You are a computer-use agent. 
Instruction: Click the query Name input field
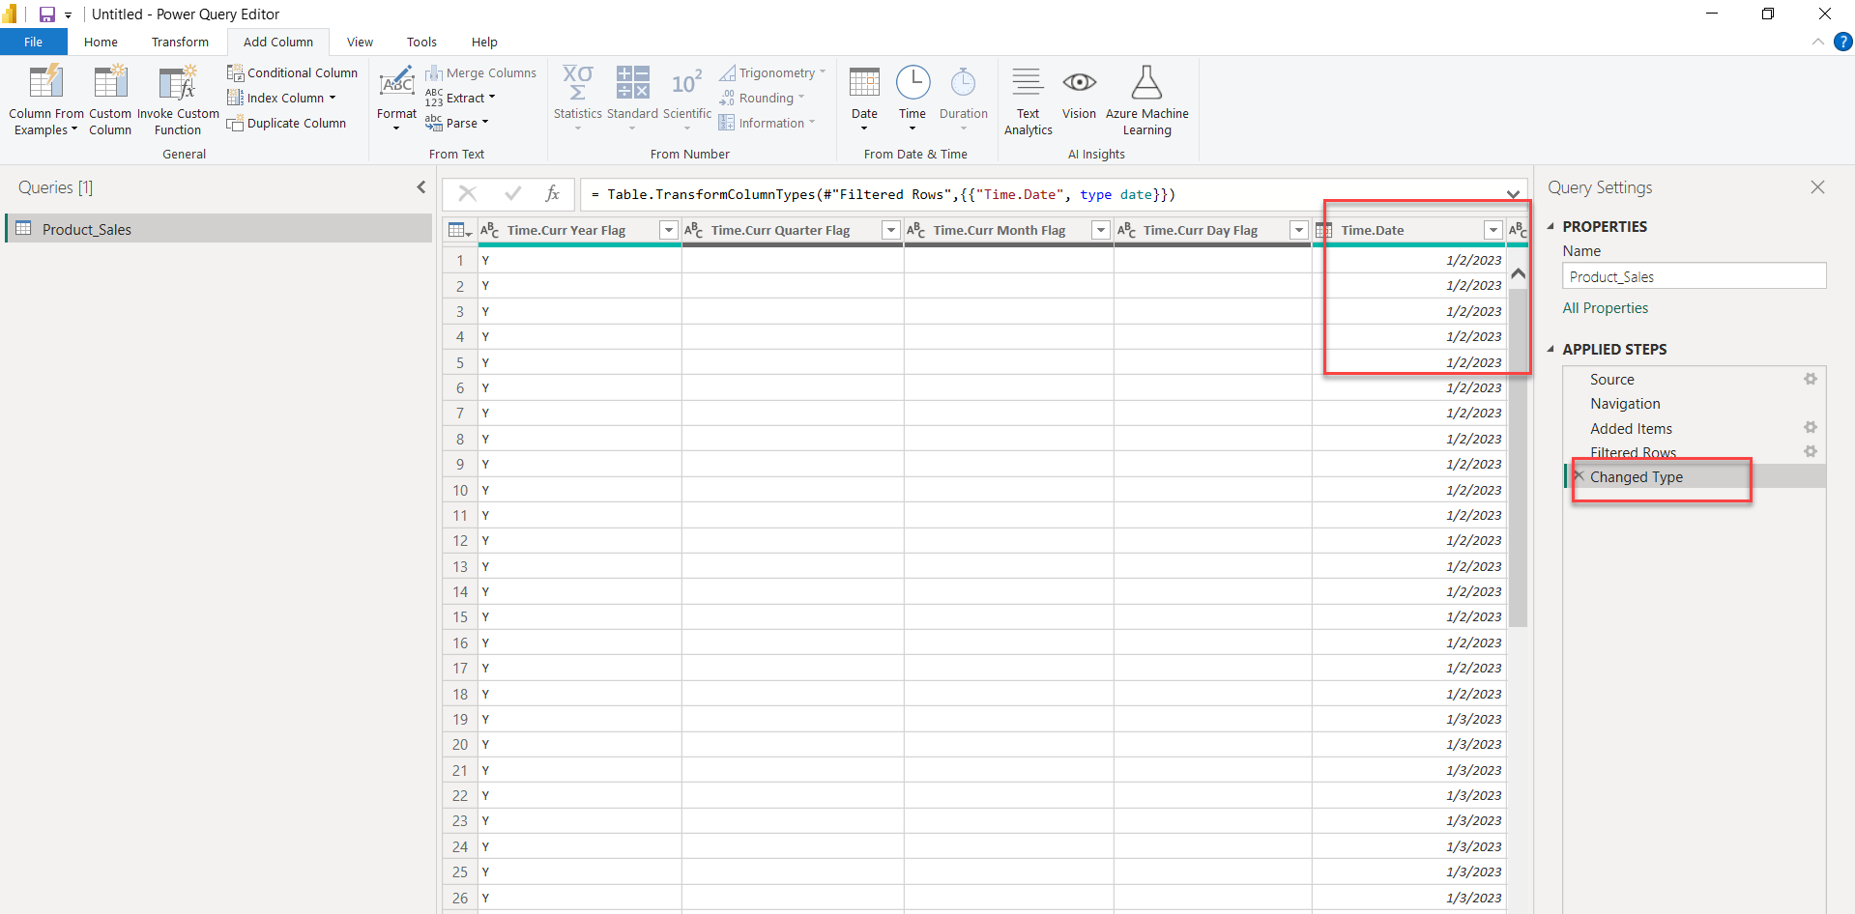1694,276
